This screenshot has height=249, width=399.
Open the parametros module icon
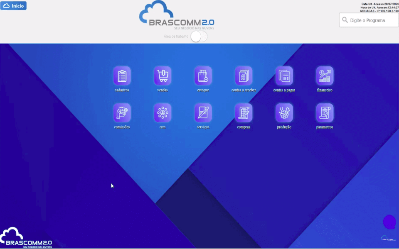325,113
